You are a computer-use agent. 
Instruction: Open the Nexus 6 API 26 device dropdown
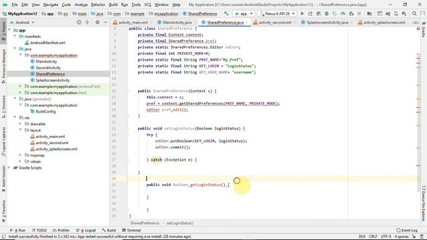[278, 13]
